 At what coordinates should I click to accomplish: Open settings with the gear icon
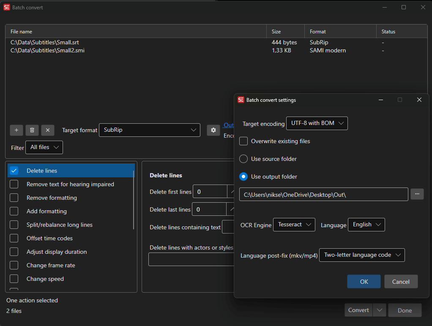tap(213, 130)
